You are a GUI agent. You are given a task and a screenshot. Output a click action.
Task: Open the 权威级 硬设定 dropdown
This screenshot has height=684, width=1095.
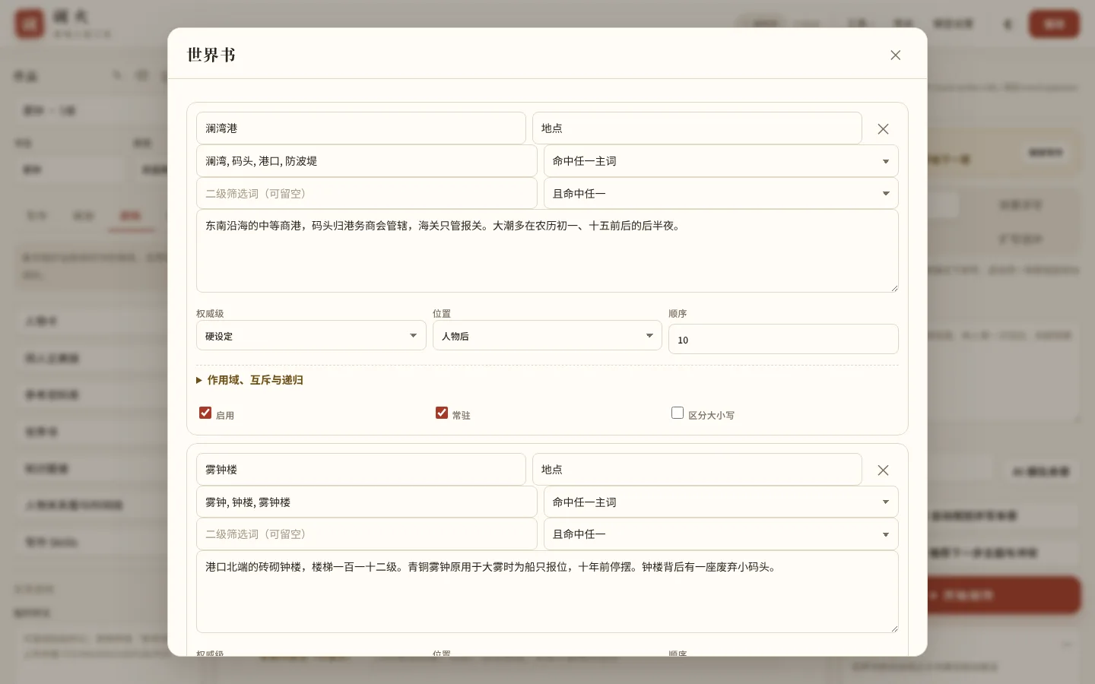[311, 335]
